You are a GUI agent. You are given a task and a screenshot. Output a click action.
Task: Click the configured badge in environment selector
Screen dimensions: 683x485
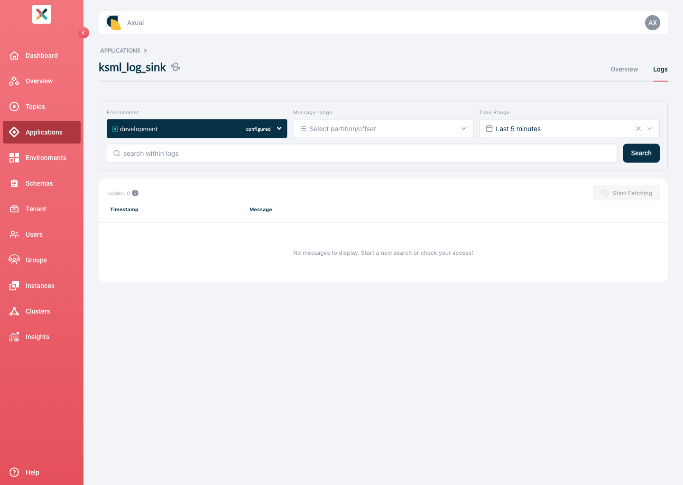pyautogui.click(x=258, y=129)
